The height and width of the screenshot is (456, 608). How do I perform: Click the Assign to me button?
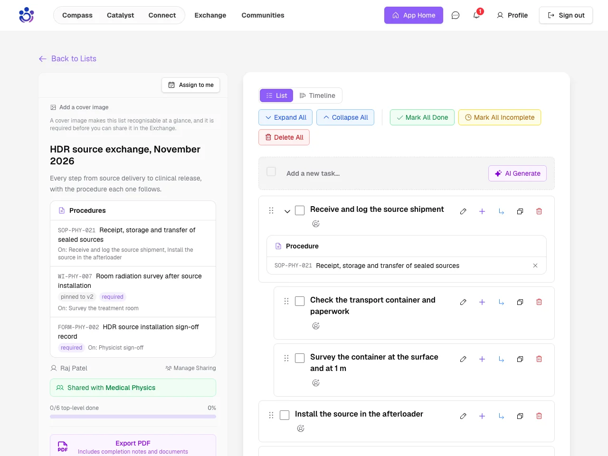click(191, 85)
